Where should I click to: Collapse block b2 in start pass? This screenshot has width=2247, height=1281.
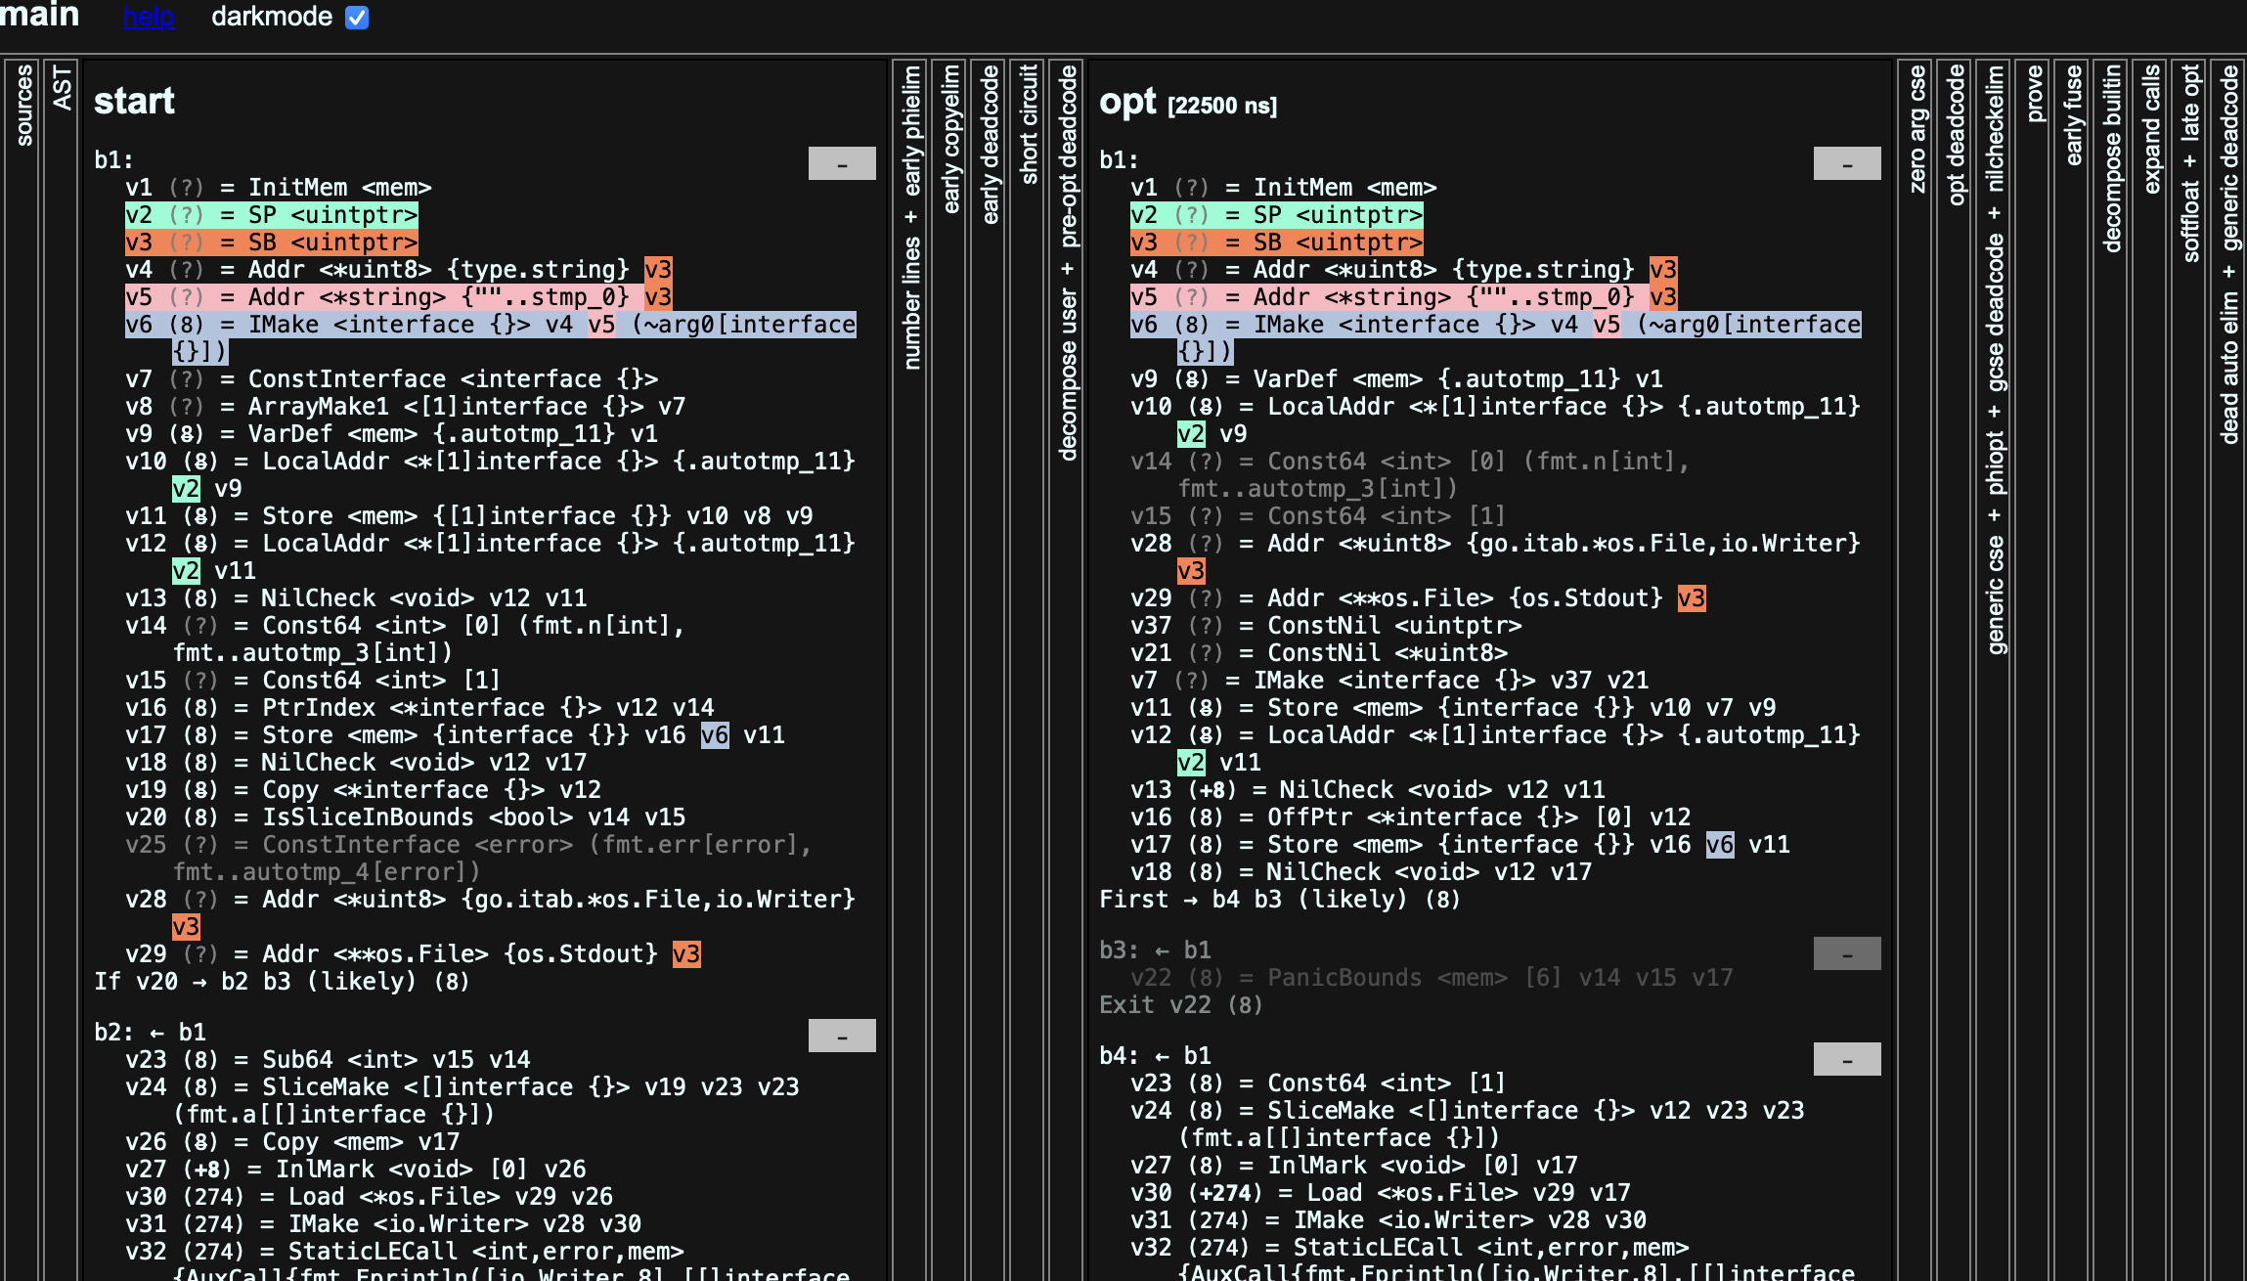tap(841, 1036)
